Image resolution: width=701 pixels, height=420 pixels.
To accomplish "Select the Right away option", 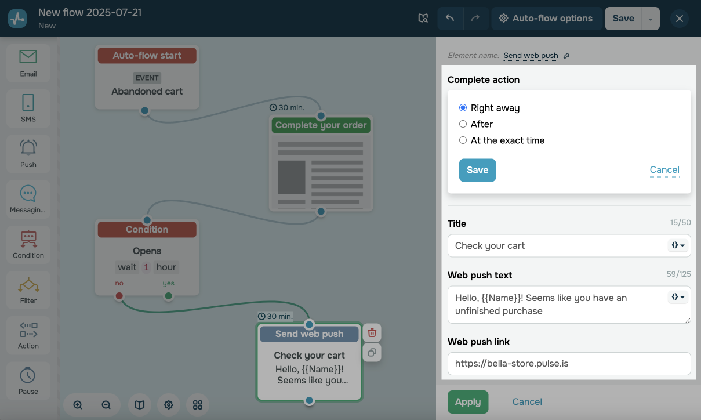I will [463, 108].
